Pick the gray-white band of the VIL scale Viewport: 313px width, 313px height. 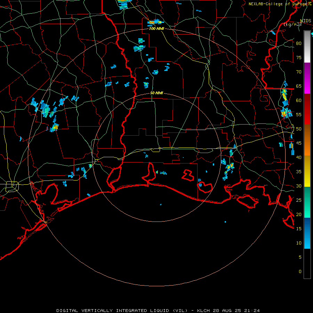(307, 47)
